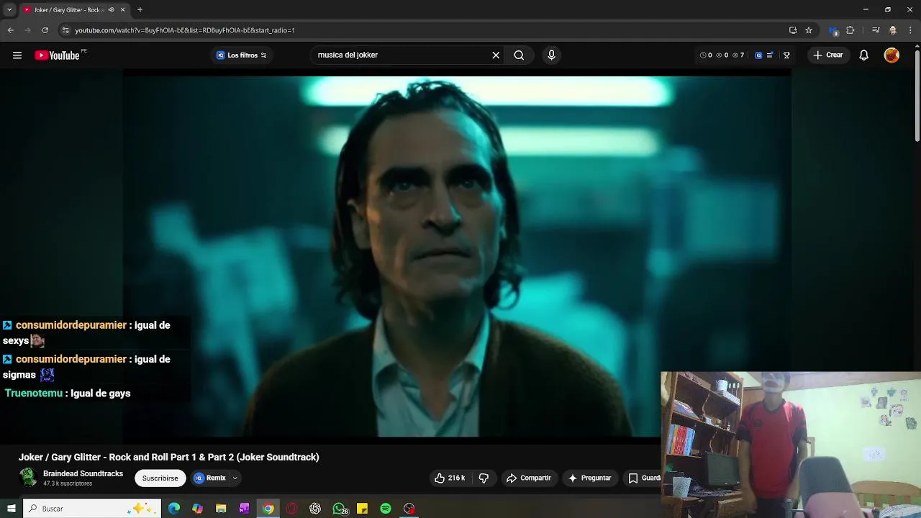Close the Joker / Gary Glitter tab
The height and width of the screenshot is (518, 921).
click(122, 10)
